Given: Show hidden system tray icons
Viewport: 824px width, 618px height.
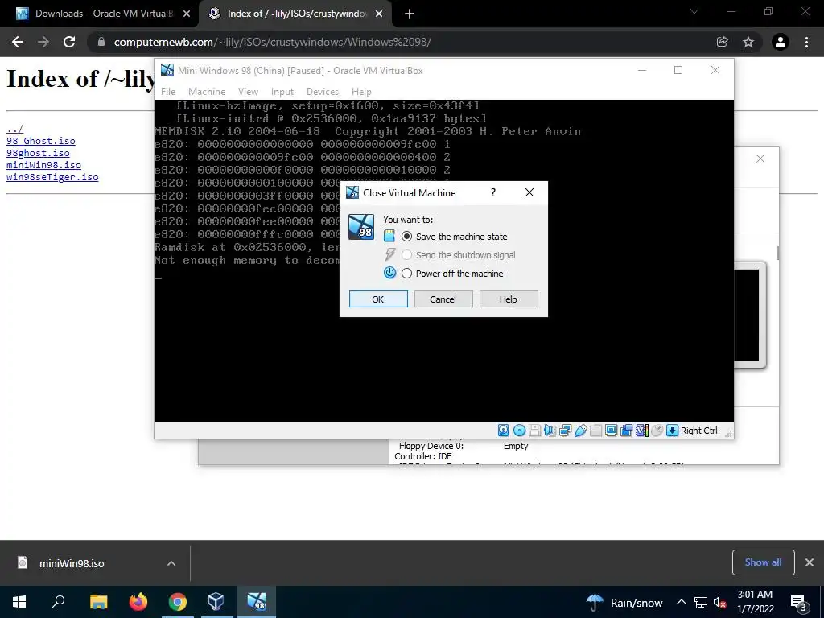Looking at the screenshot, I should tap(681, 602).
